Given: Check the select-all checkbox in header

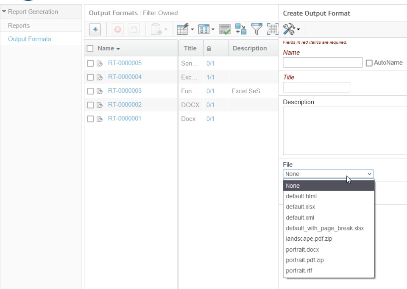Looking at the screenshot, I should [90, 48].
